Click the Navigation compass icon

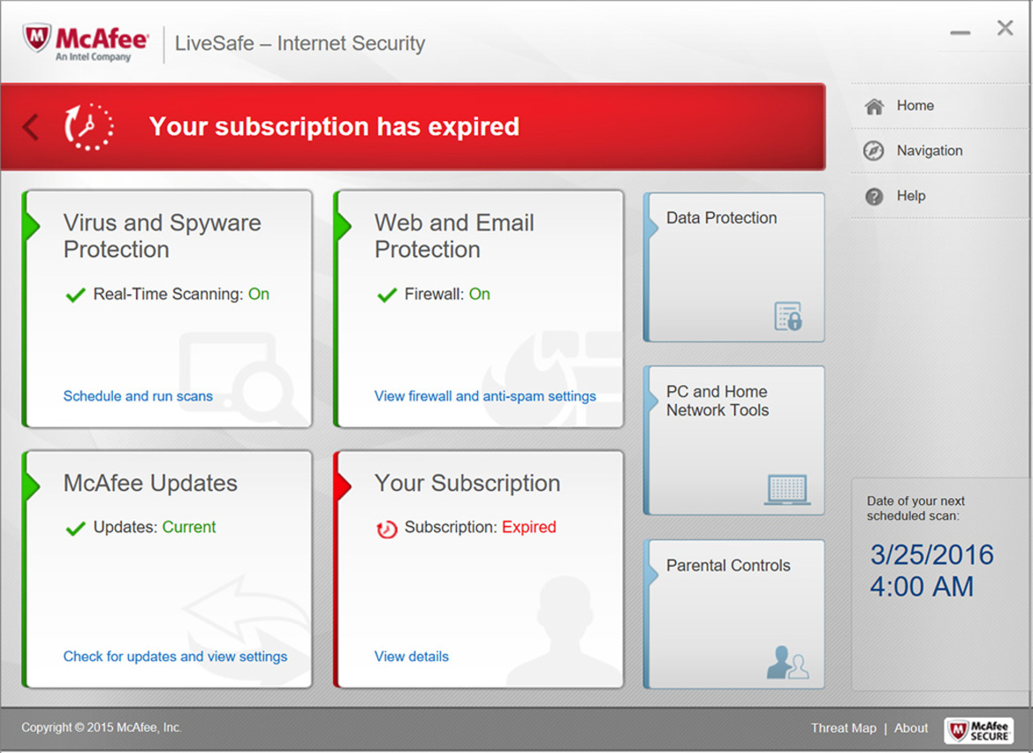tap(874, 151)
